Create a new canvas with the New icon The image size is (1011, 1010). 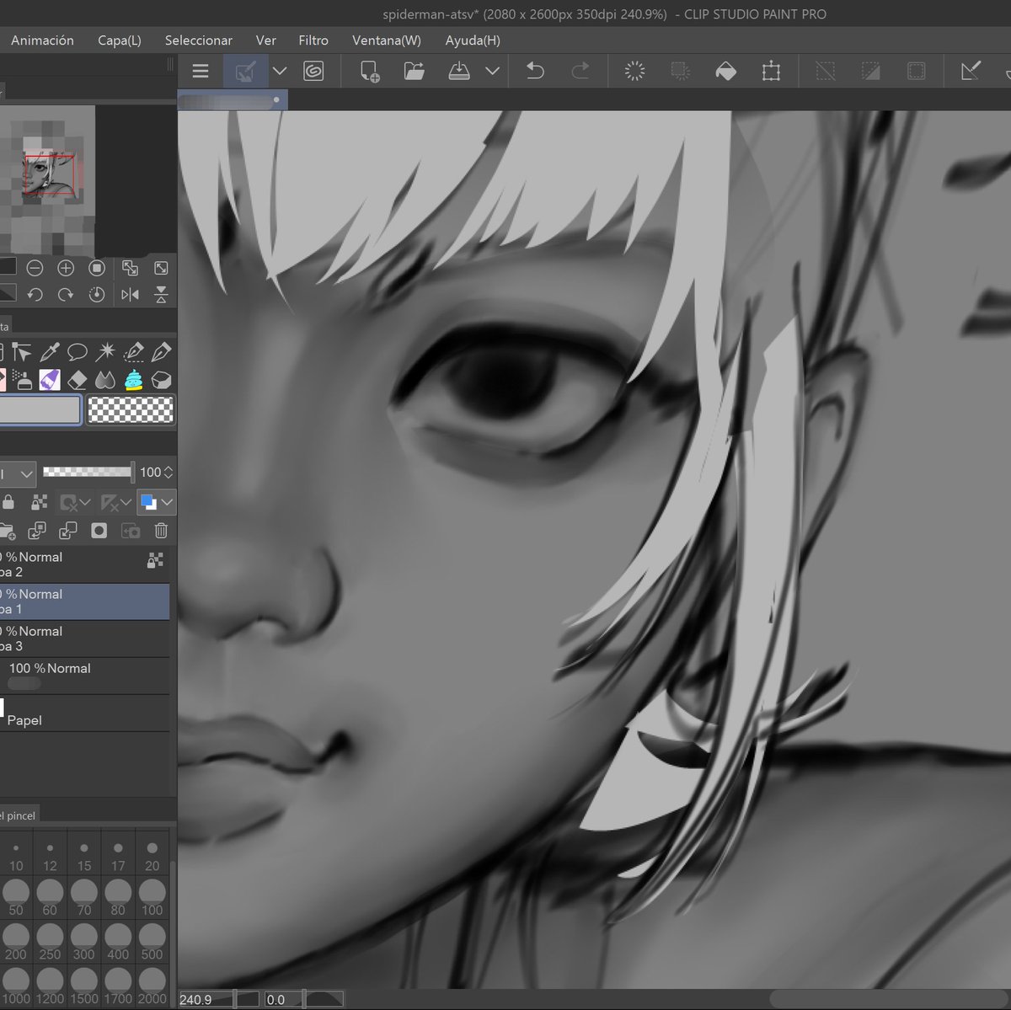pos(369,72)
